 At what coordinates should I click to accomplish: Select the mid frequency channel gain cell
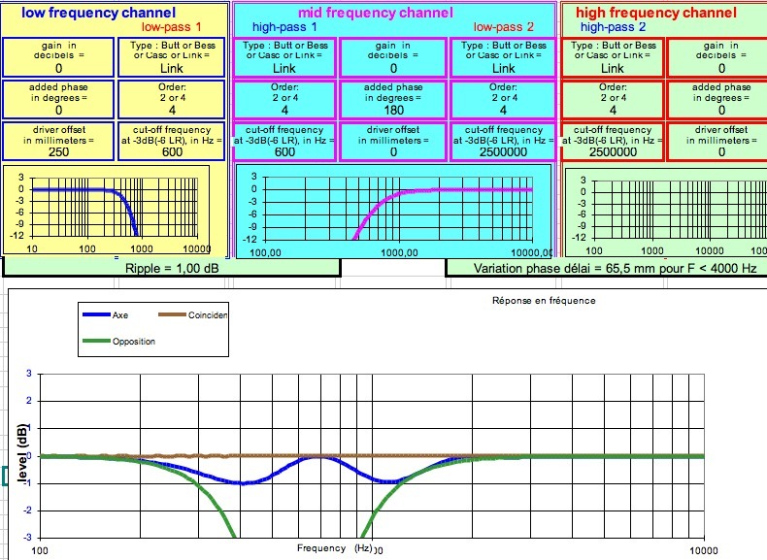coord(393,57)
